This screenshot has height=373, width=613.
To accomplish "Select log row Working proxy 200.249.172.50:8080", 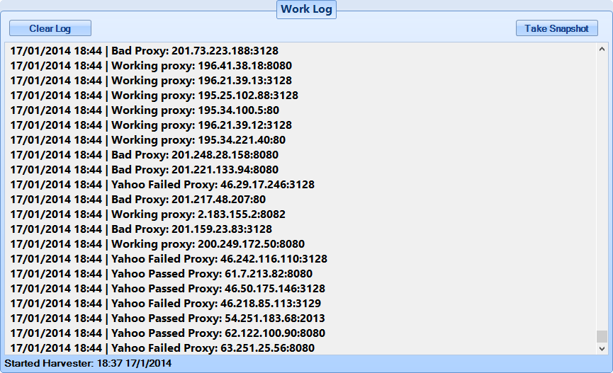I will coord(157,243).
